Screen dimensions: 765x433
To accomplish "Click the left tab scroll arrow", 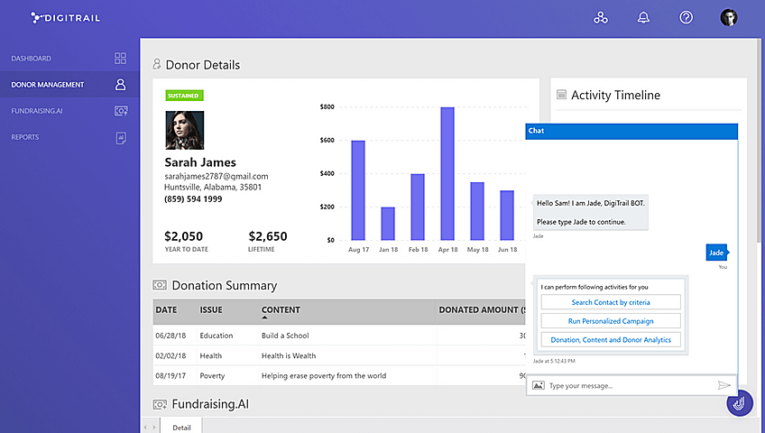I will (x=145, y=428).
